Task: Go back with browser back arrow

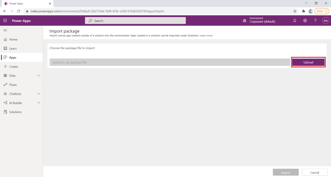Action: coord(5,11)
